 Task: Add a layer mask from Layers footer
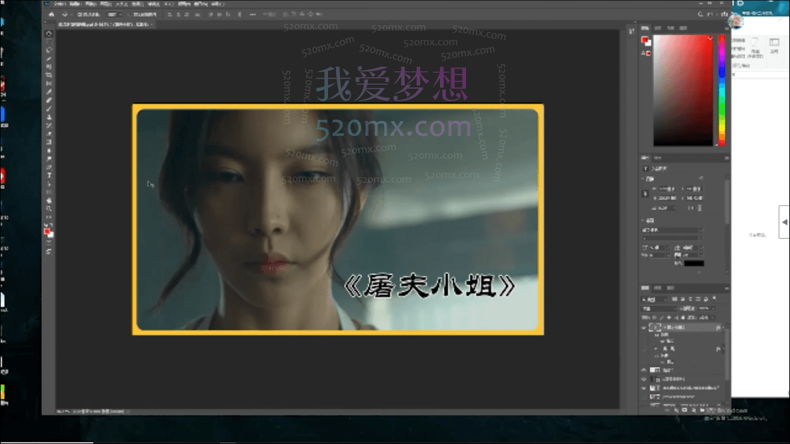click(684, 410)
